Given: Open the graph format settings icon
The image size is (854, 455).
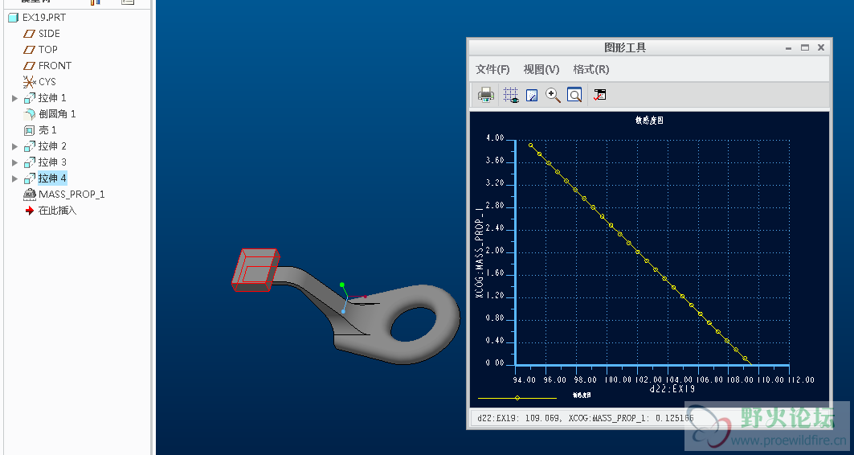Looking at the screenshot, I should point(599,95).
